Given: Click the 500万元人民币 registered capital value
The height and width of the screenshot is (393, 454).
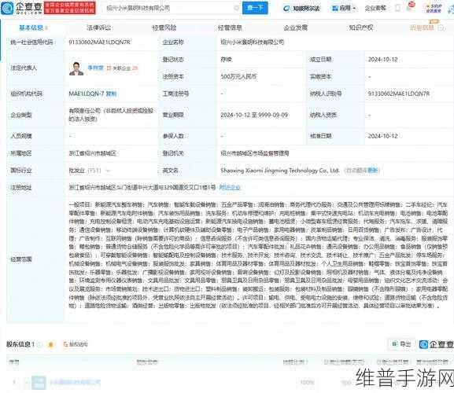Looking at the screenshot, I should click(238, 76).
